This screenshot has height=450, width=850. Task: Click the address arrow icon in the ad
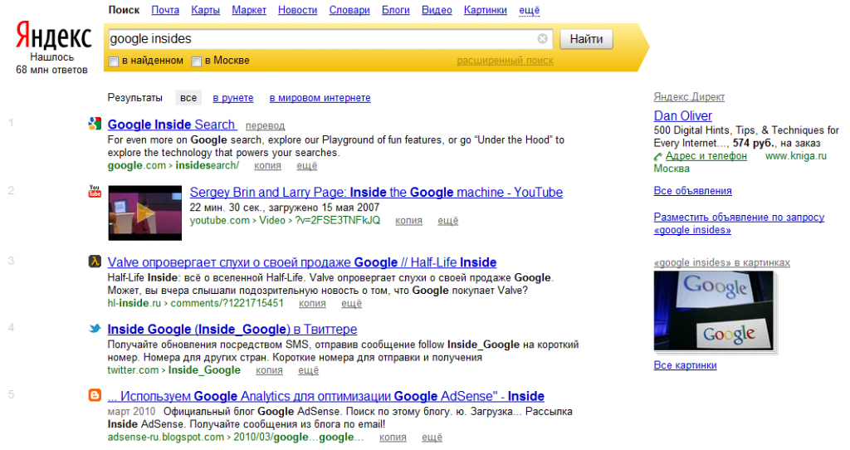[658, 157]
